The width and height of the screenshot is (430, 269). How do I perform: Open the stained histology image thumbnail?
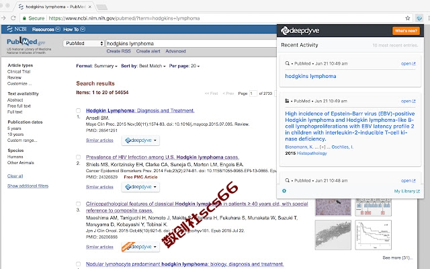click(x=333, y=207)
